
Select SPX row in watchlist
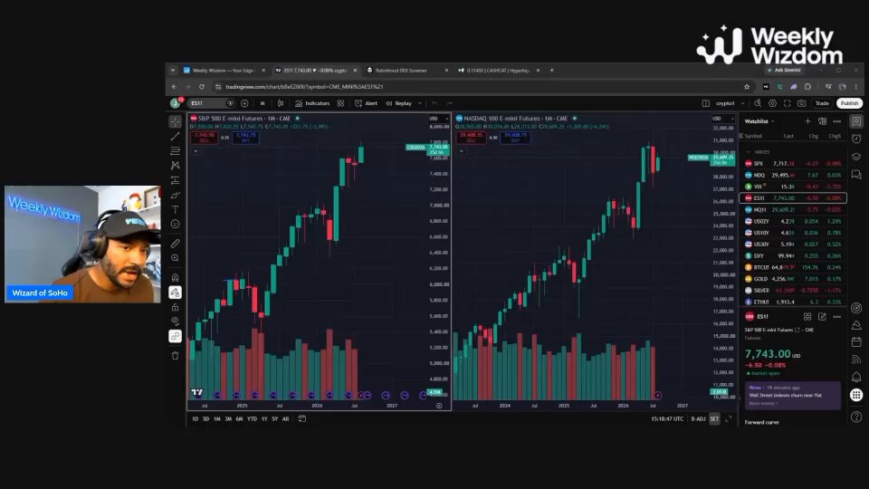click(x=793, y=164)
